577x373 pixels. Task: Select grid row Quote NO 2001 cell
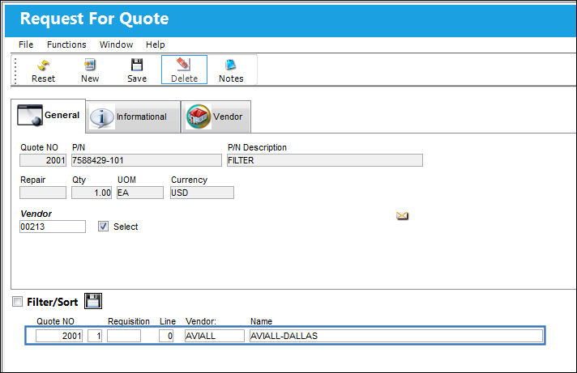point(59,336)
